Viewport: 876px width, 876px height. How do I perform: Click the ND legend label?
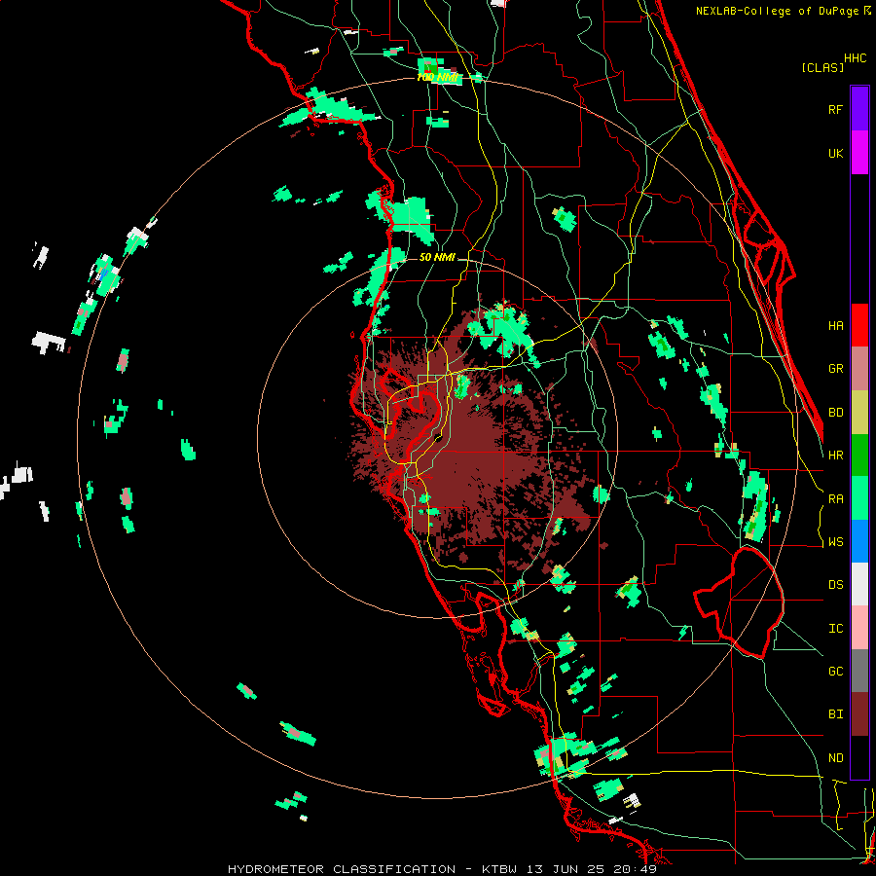835,757
